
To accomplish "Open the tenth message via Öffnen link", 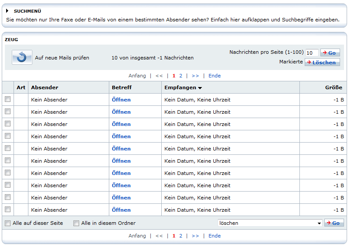I will pyautogui.click(x=121, y=210).
